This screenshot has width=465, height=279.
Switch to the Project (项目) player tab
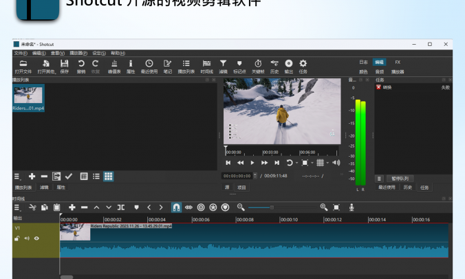tap(241, 188)
